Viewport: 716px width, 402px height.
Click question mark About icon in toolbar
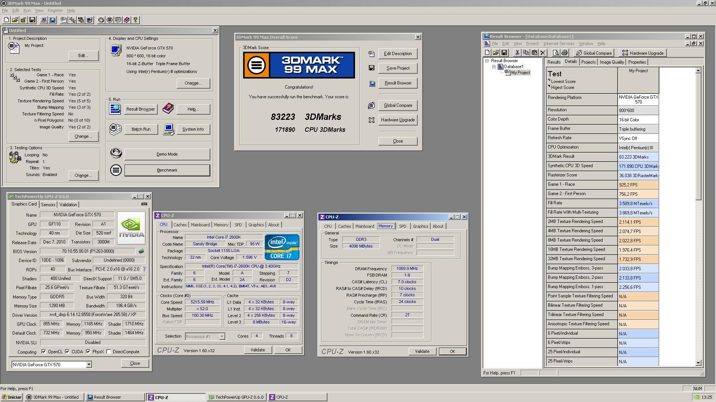point(135,20)
